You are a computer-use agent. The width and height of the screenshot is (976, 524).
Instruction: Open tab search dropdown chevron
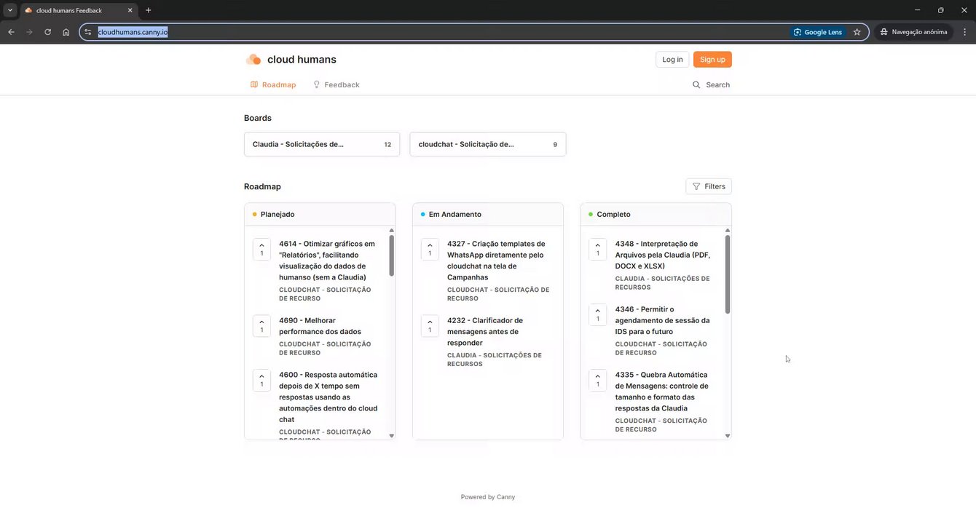[x=10, y=10]
